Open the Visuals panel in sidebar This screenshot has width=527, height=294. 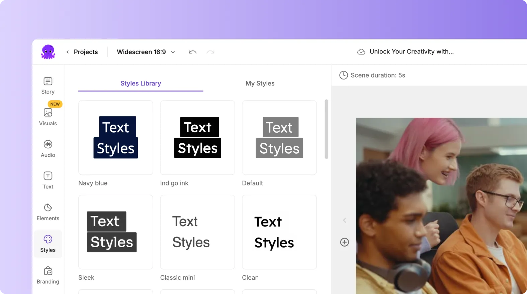coord(48,117)
